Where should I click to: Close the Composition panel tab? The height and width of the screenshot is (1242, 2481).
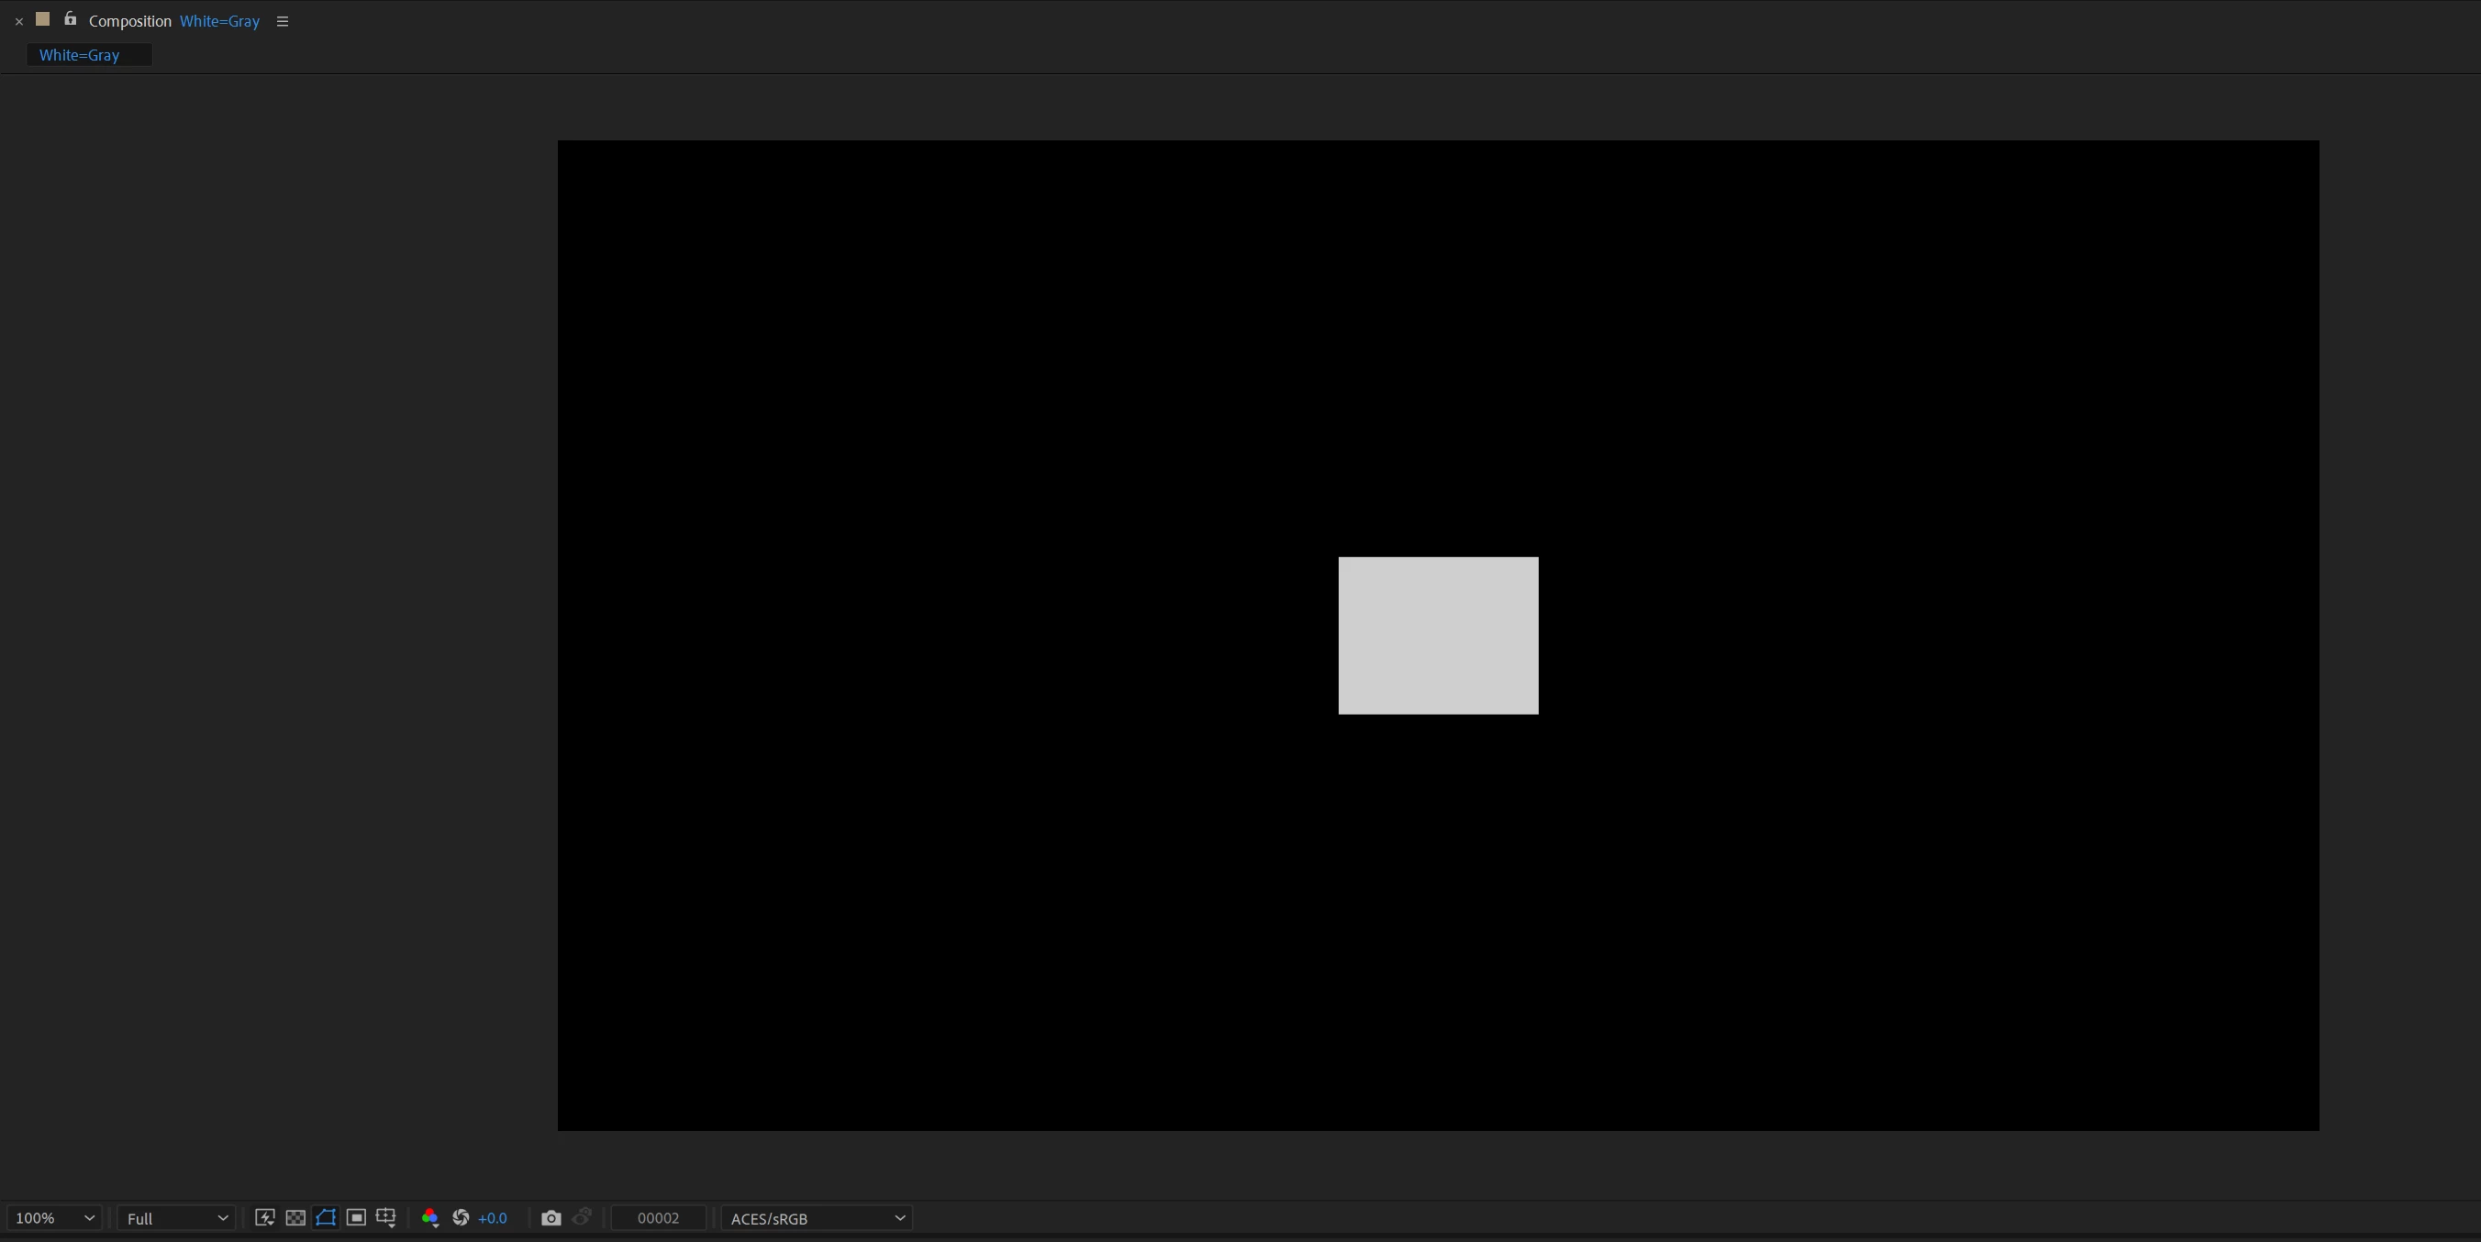point(18,21)
